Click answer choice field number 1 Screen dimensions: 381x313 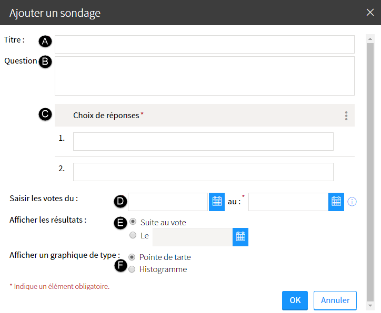203,142
